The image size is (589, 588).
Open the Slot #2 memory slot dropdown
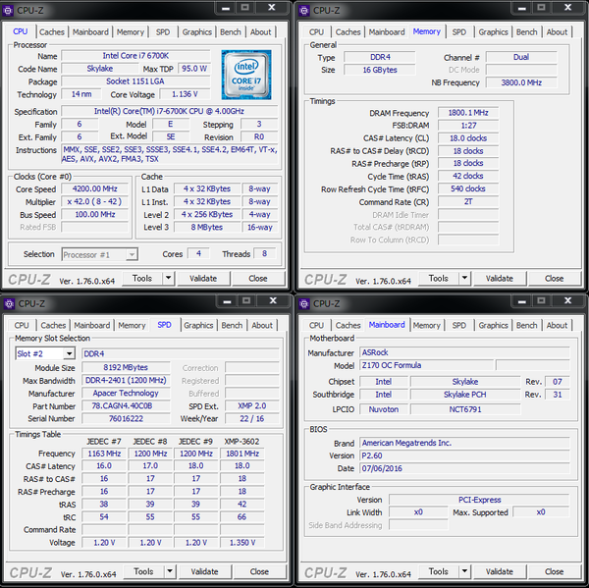(x=69, y=353)
